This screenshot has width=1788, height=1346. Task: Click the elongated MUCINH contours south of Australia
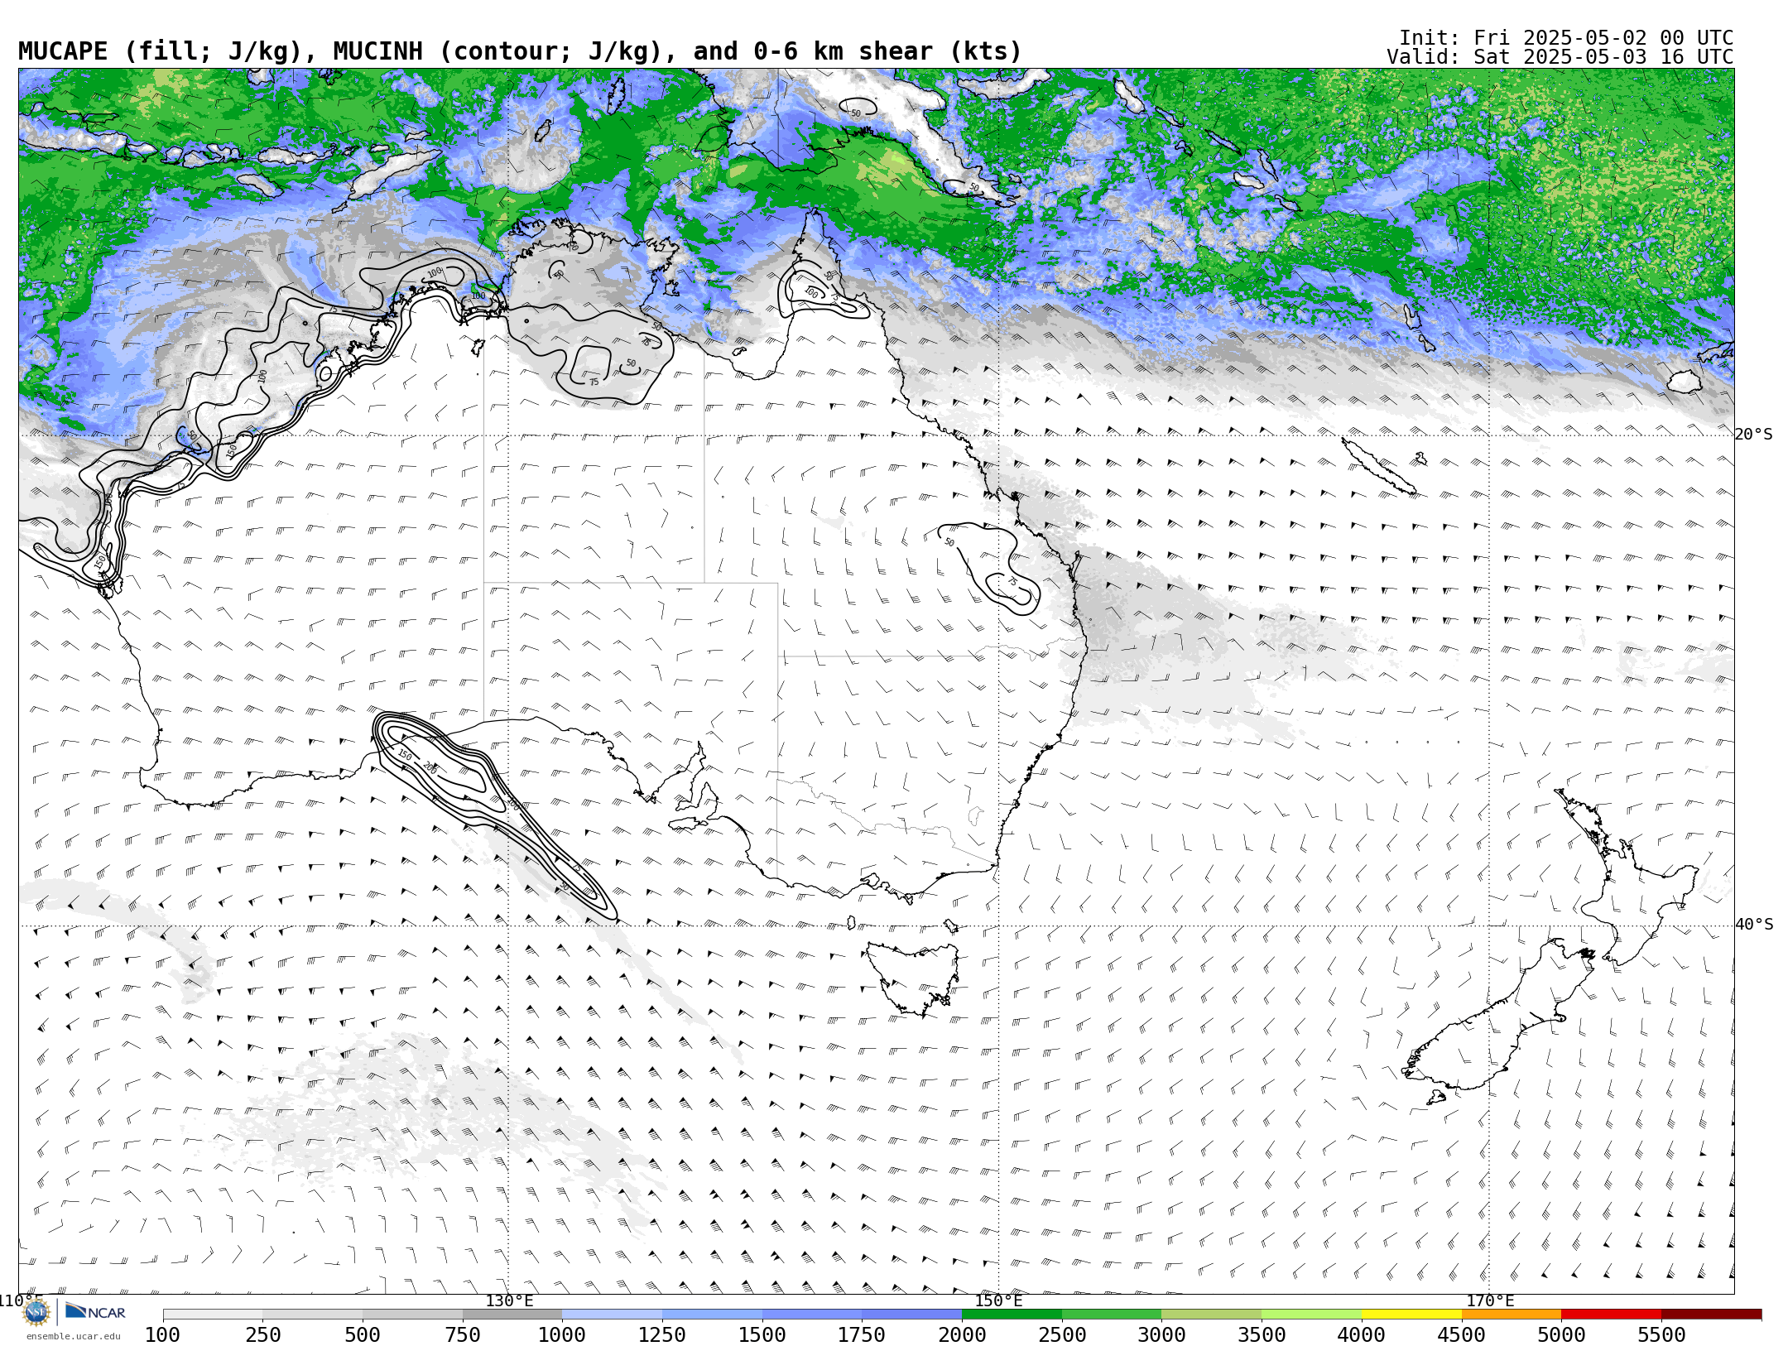pyautogui.click(x=495, y=815)
